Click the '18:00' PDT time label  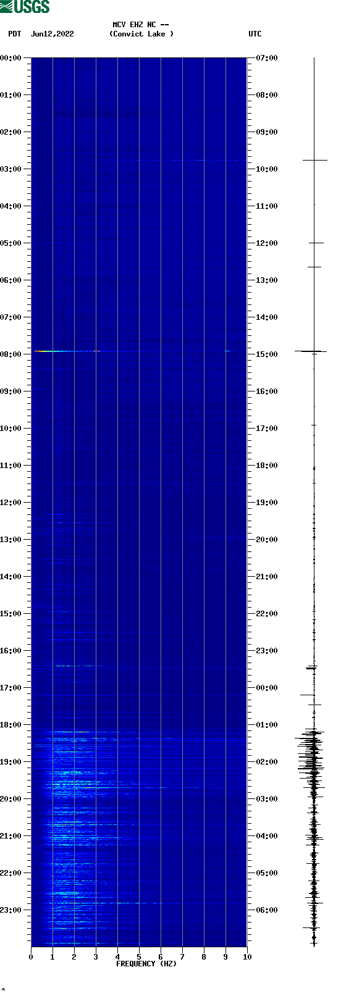point(11,725)
